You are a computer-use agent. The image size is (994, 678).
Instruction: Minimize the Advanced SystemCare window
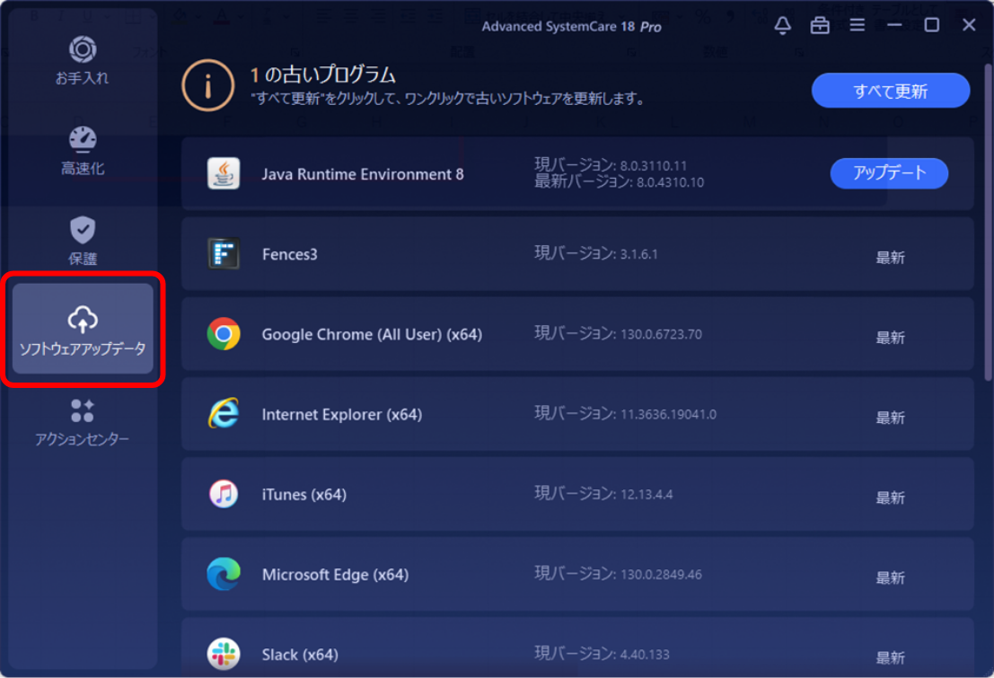(x=894, y=25)
